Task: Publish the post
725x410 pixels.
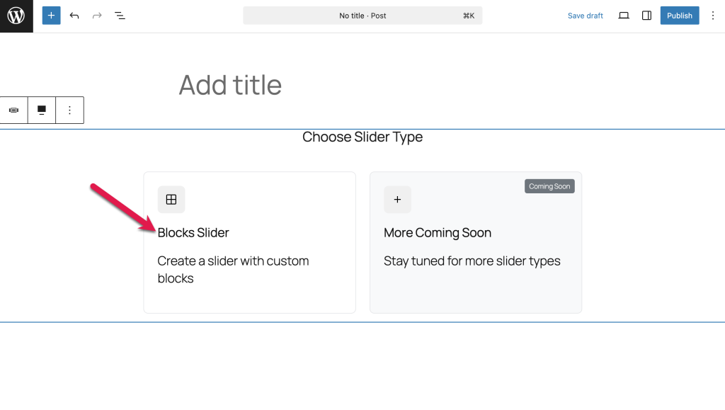Action: [x=679, y=16]
